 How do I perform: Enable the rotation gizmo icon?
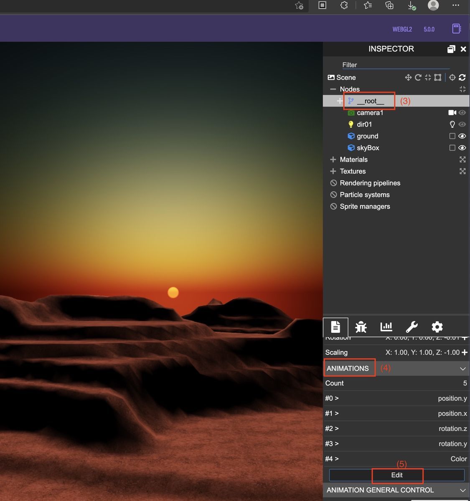[418, 77]
